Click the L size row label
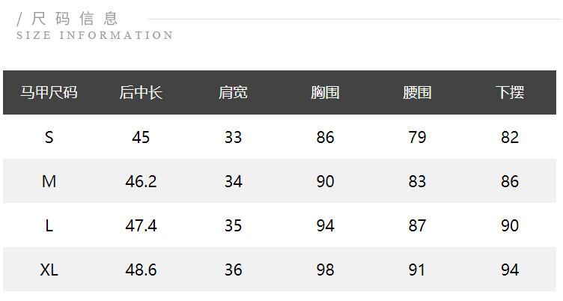The height and width of the screenshot is (301, 563). point(49,225)
